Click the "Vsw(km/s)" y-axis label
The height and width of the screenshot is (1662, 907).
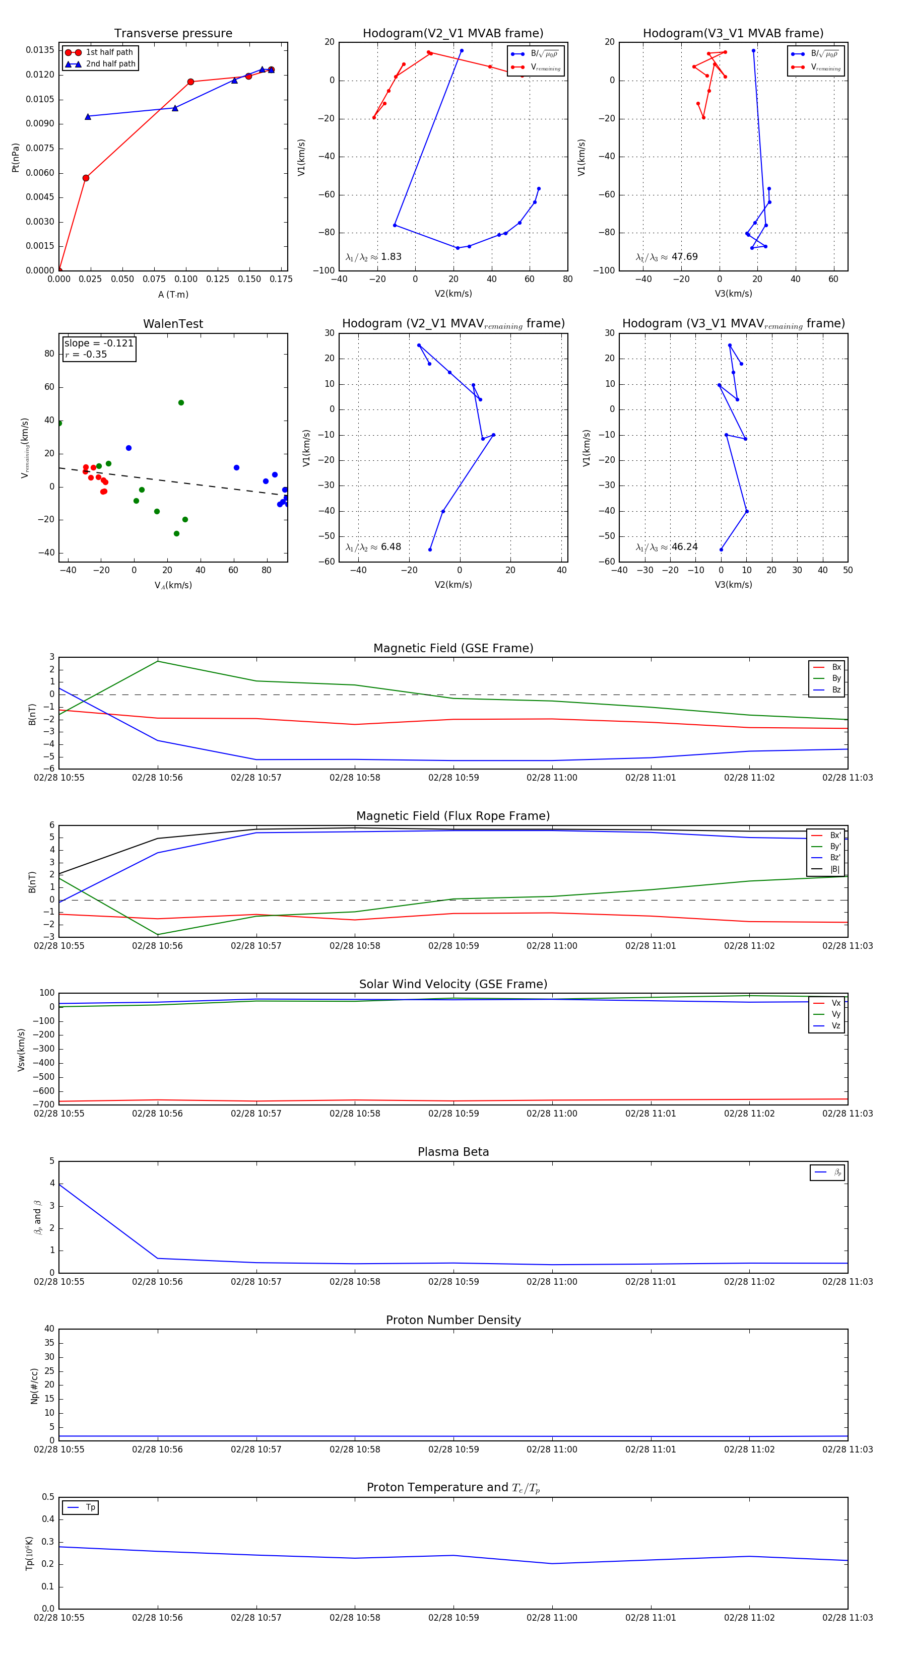pyautogui.click(x=21, y=1050)
